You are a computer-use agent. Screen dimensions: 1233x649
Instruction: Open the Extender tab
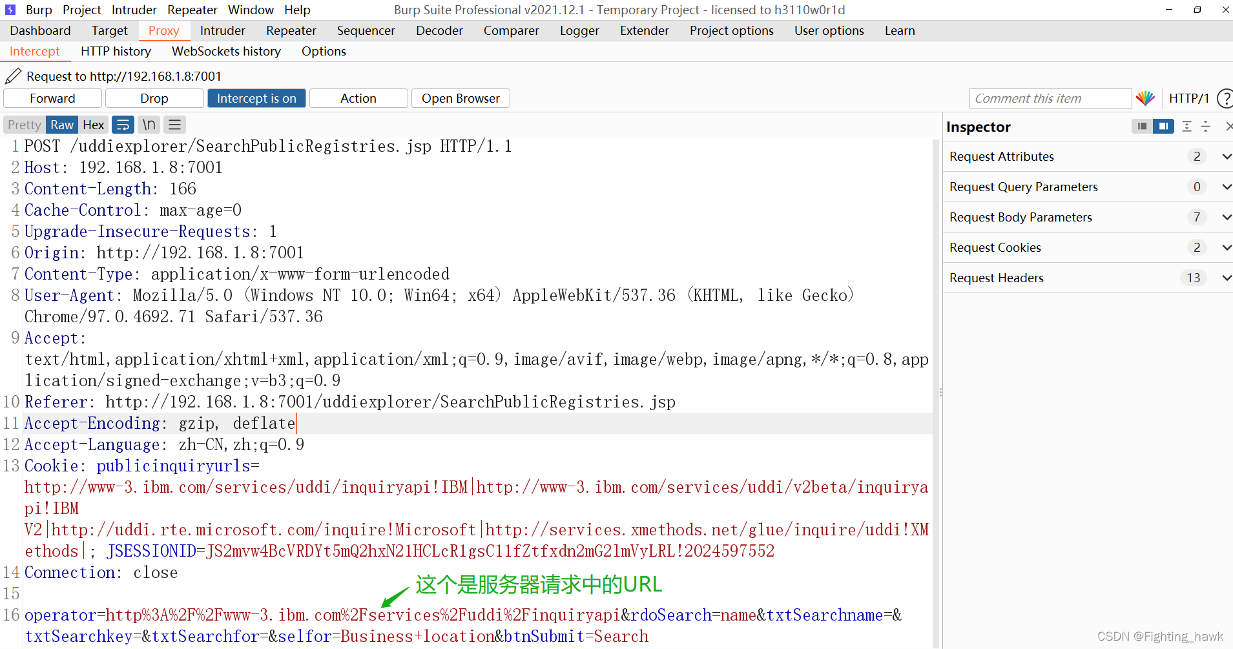coord(645,30)
